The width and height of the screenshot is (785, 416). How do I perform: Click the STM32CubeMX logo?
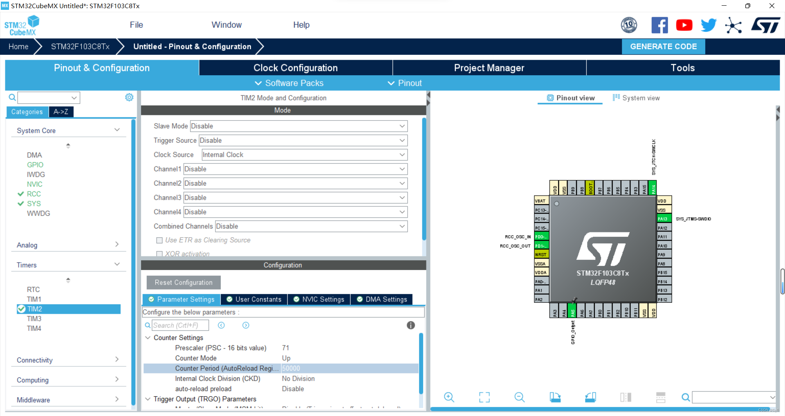click(21, 25)
